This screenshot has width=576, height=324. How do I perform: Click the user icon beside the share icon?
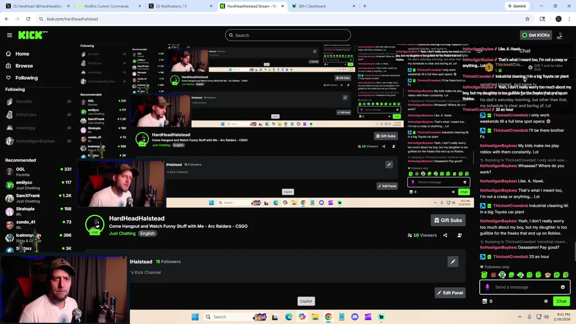click(459, 235)
